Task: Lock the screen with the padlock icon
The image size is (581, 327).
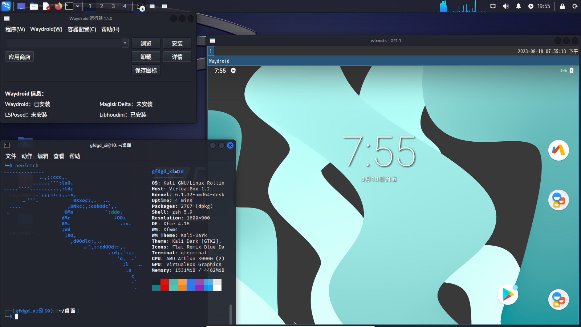Action: [x=562, y=6]
